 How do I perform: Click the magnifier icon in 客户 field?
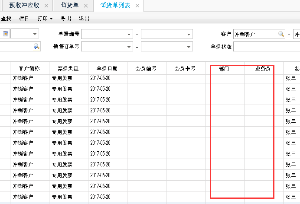coord(281,34)
